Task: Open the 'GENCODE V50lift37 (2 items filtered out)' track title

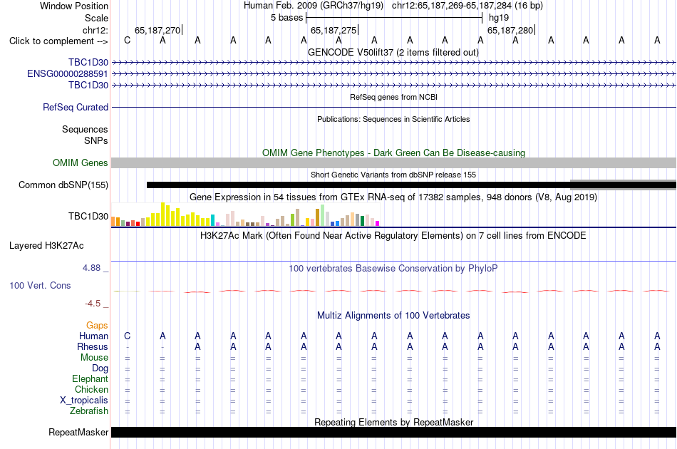Action: click(x=393, y=52)
